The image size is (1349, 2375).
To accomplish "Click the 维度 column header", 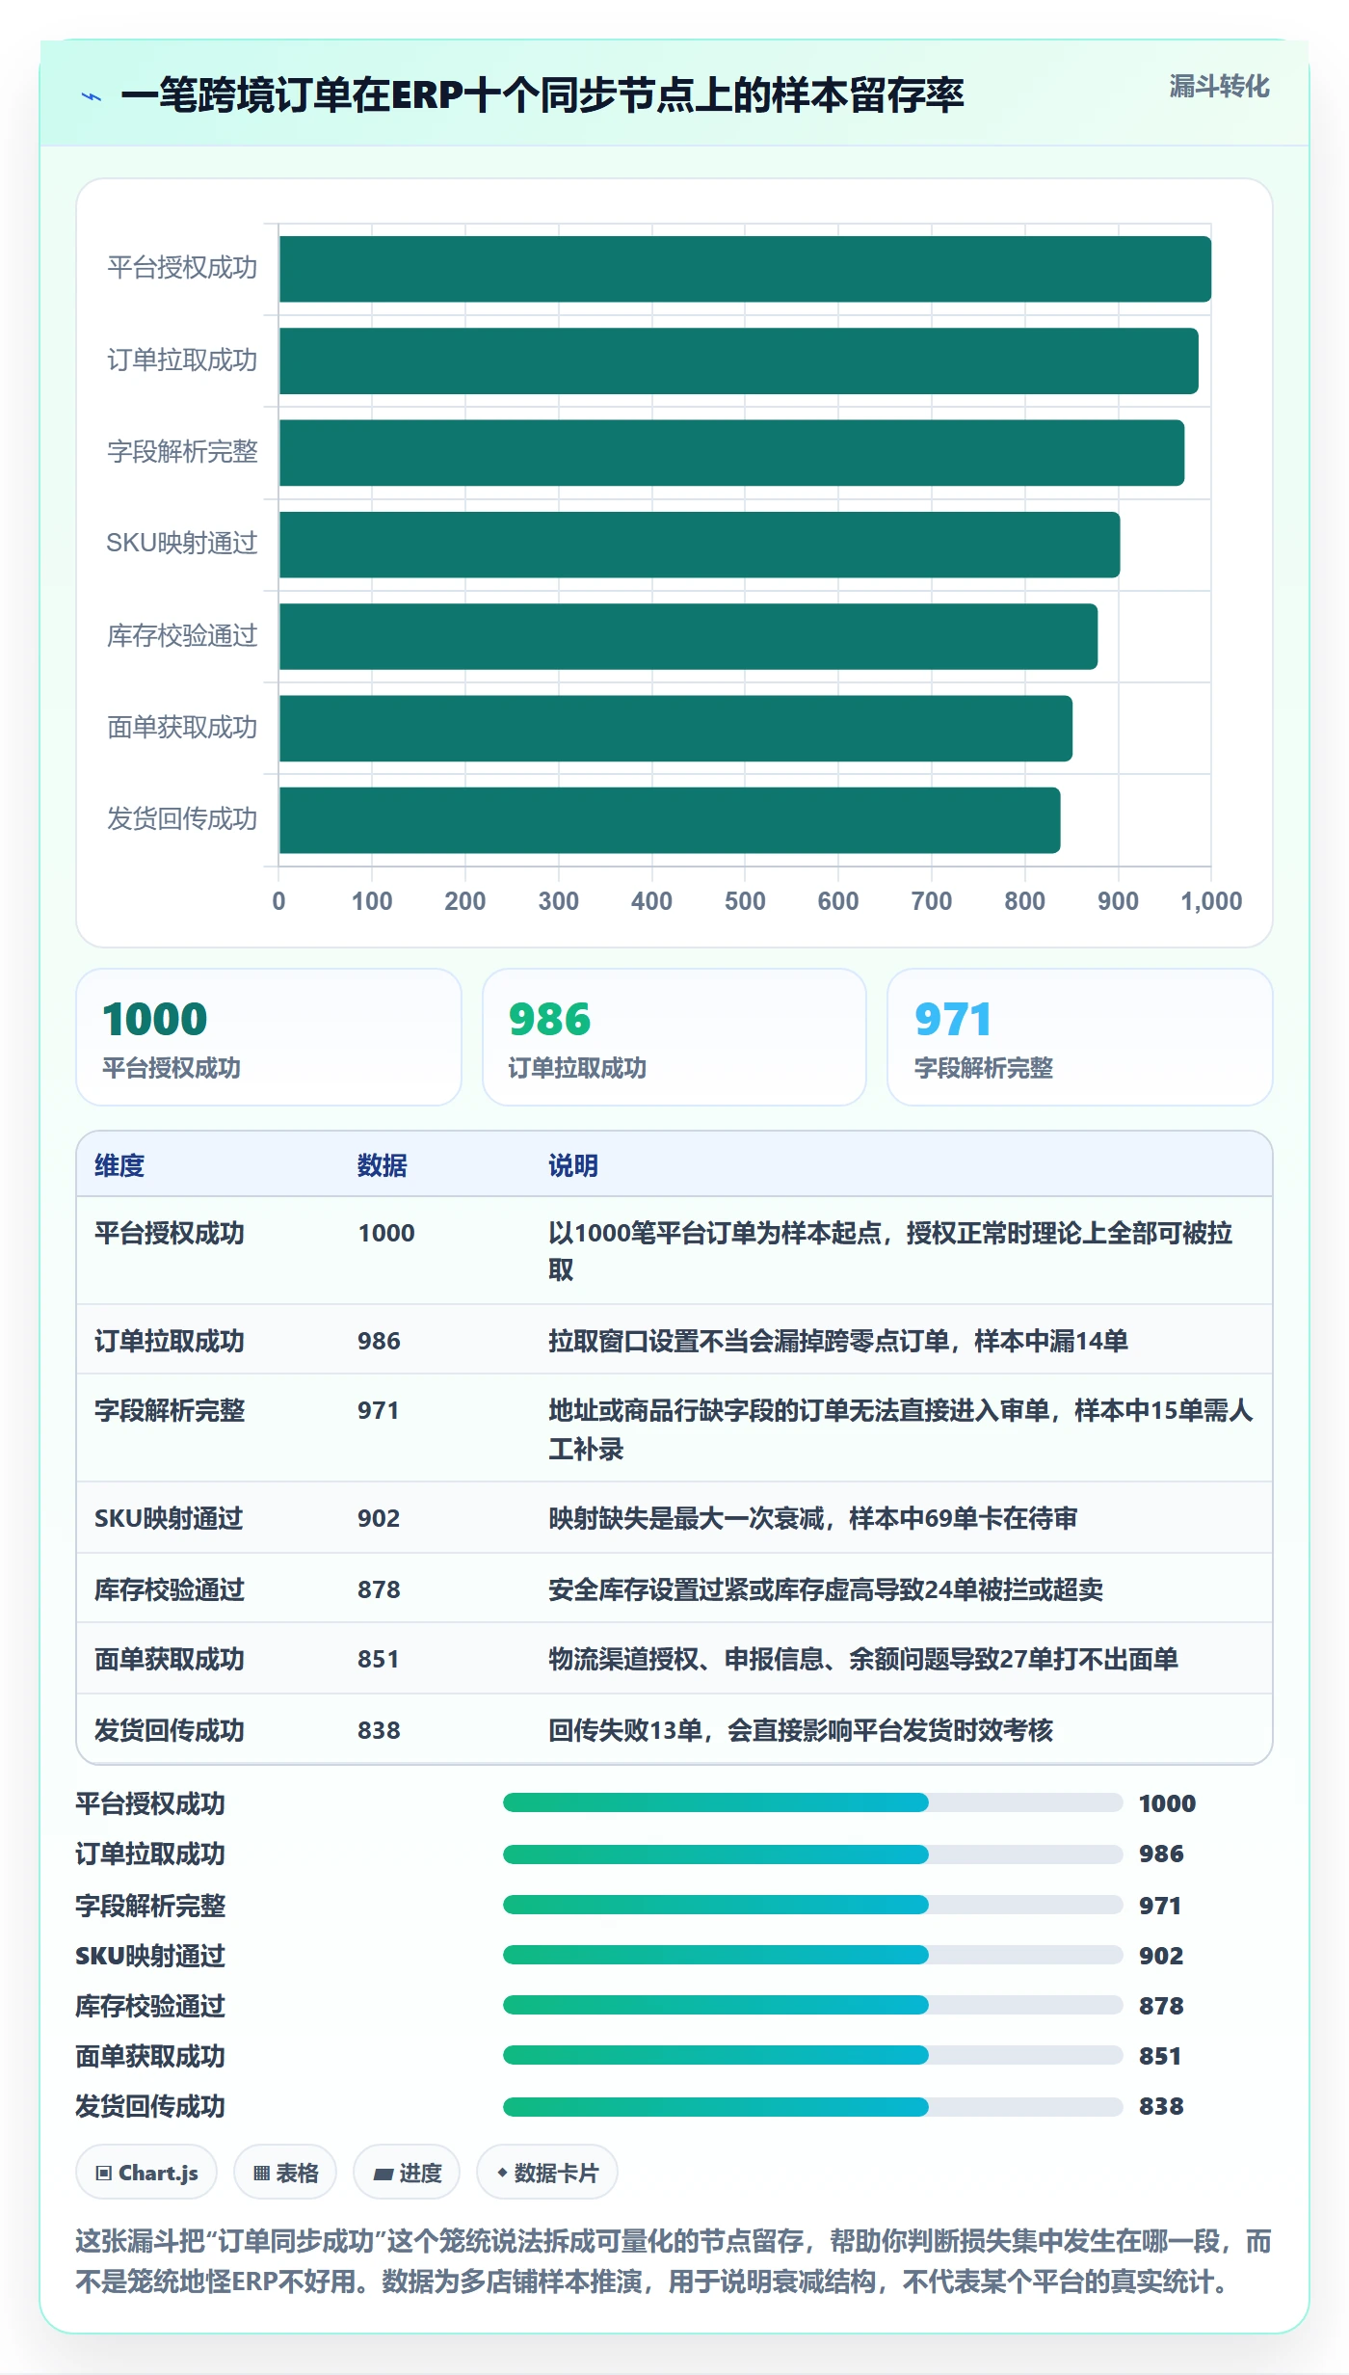I will [x=119, y=1165].
